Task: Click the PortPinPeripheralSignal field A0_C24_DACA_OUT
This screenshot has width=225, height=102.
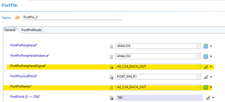Action: tap(158, 67)
